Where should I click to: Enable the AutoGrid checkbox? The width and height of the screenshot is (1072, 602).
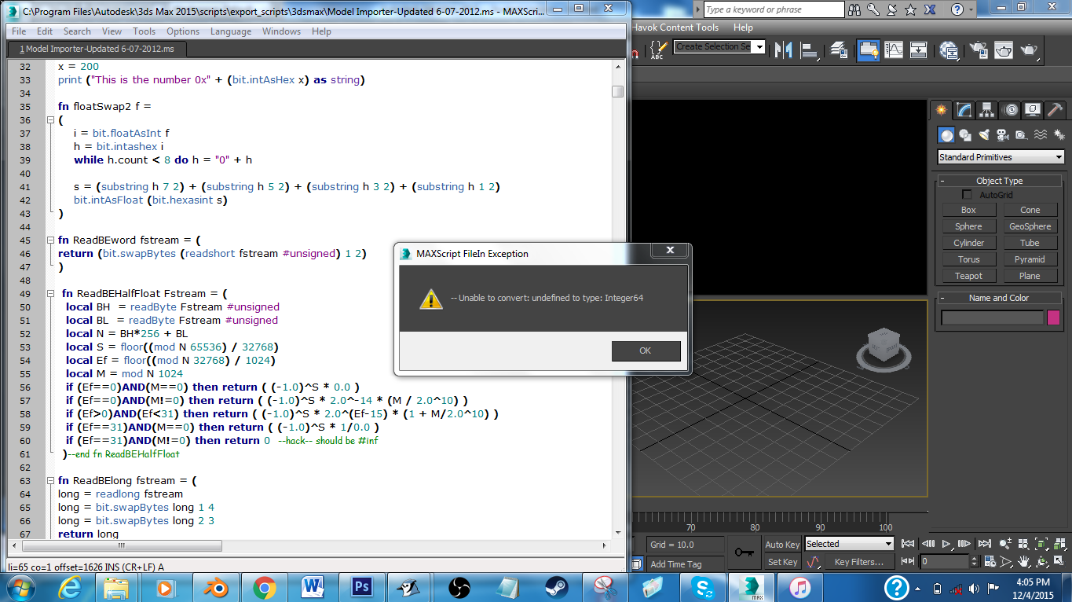(x=968, y=195)
